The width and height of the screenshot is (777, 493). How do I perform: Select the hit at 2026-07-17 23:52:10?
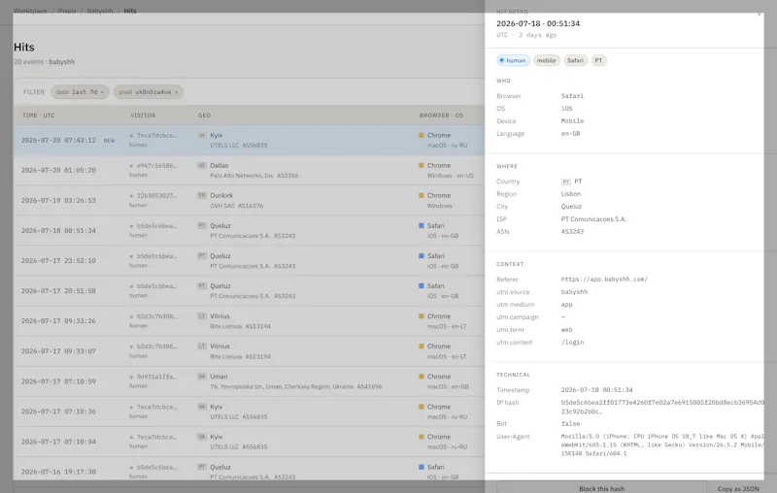tap(250, 261)
